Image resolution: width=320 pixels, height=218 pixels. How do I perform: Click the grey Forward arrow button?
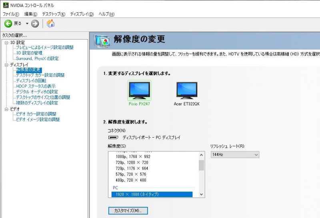(x=35, y=24)
